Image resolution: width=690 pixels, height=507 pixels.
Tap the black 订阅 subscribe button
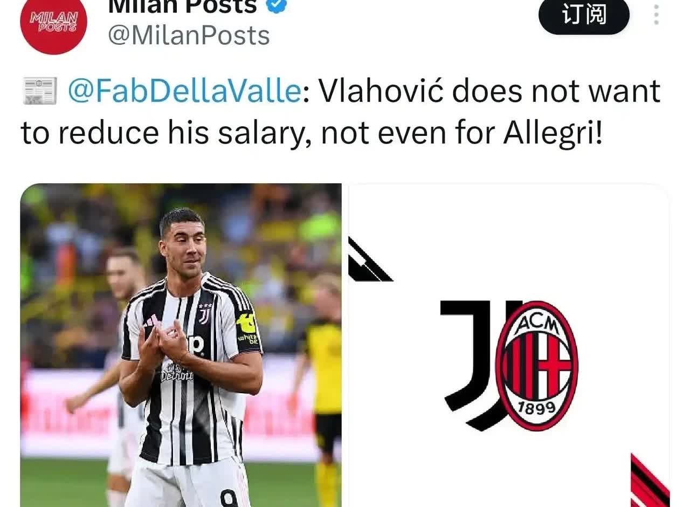(x=584, y=15)
